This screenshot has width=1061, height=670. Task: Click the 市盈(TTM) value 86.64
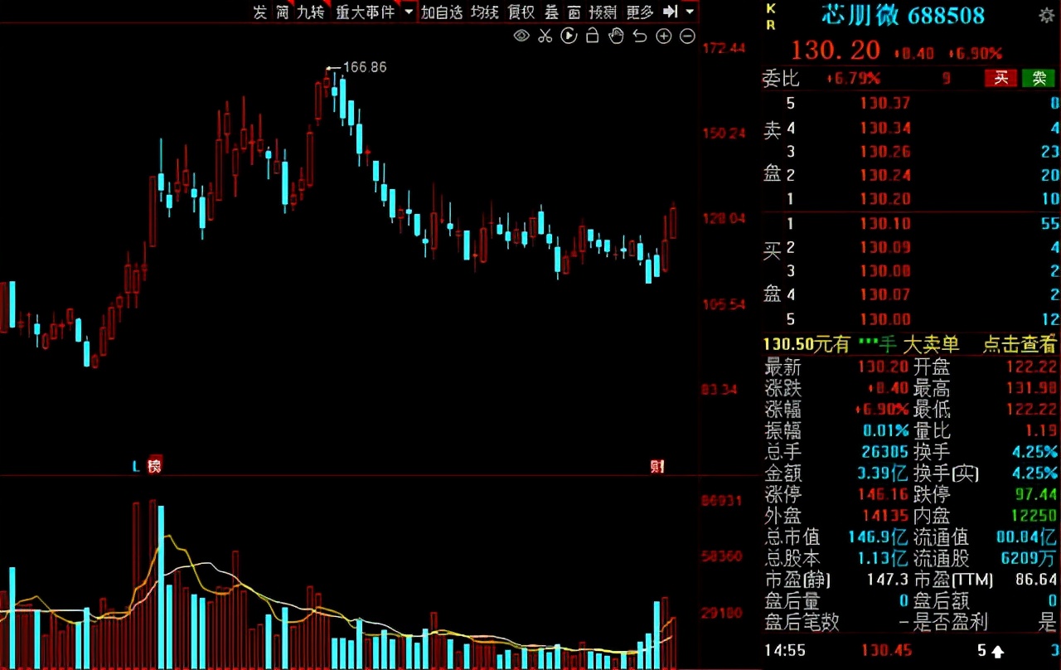coord(1036,580)
